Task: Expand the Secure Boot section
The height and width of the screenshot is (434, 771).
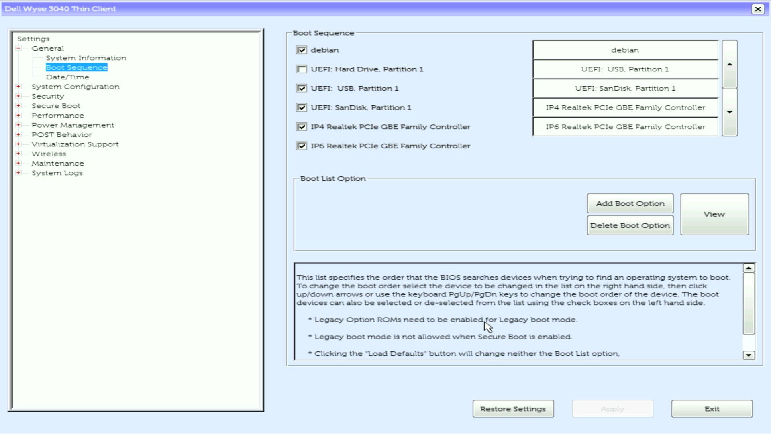Action: [18, 106]
